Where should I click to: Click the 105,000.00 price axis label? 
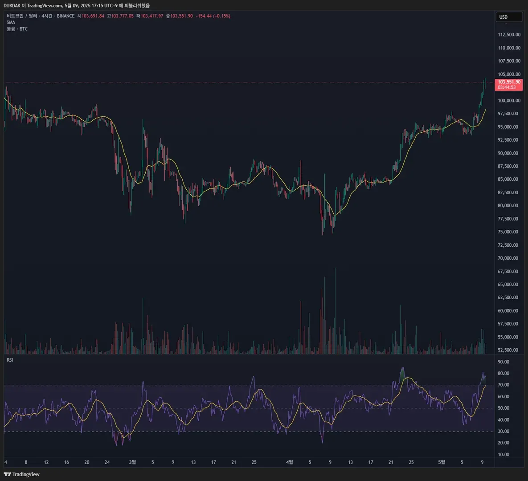tap(509, 74)
